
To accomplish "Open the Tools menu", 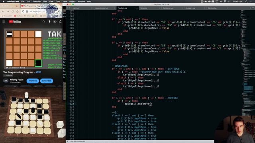I will tap(65, 2).
